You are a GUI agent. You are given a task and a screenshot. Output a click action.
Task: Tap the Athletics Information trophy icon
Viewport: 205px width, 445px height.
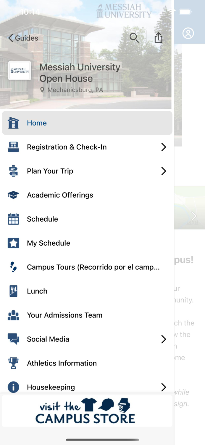13,363
